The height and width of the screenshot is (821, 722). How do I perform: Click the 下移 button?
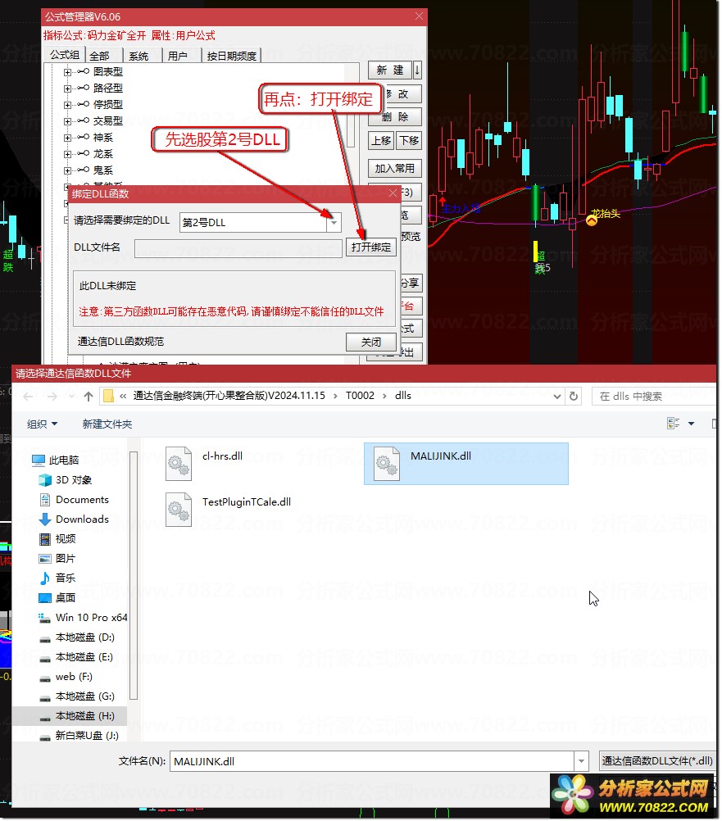[x=409, y=141]
